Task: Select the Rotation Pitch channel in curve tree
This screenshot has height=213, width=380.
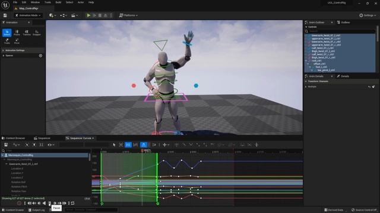Action: click(x=19, y=187)
